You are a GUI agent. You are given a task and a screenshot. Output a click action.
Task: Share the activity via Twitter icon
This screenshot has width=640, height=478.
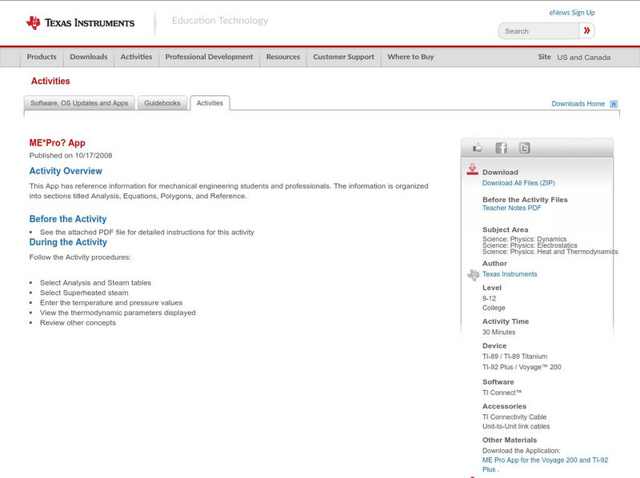tap(524, 148)
